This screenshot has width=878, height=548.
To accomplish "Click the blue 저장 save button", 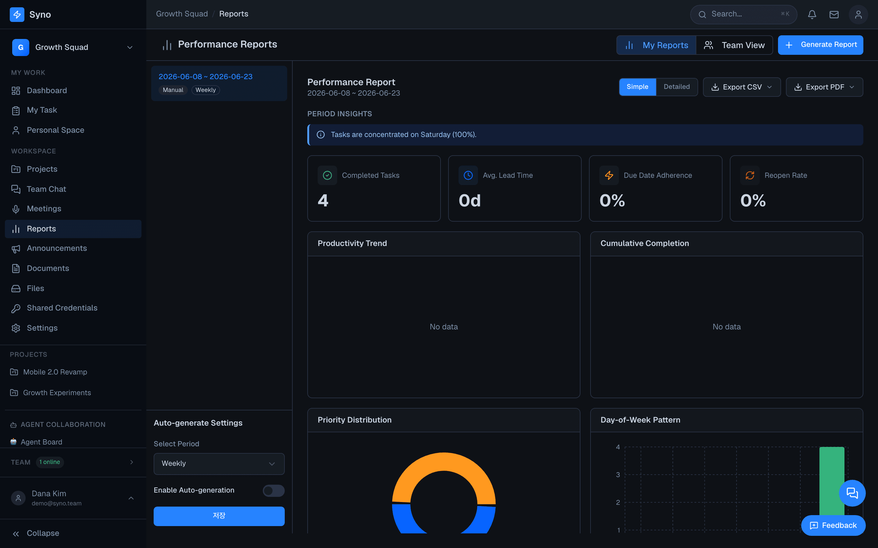I will 219,516.
